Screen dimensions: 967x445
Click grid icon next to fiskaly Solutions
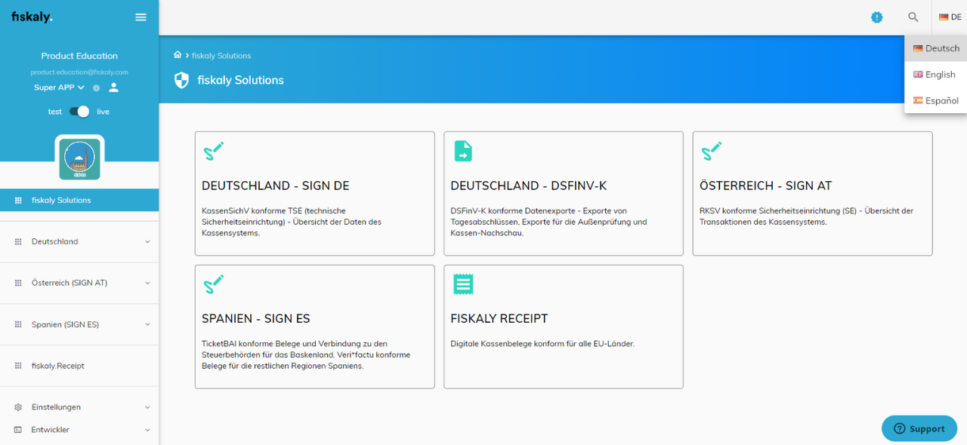[x=18, y=200]
